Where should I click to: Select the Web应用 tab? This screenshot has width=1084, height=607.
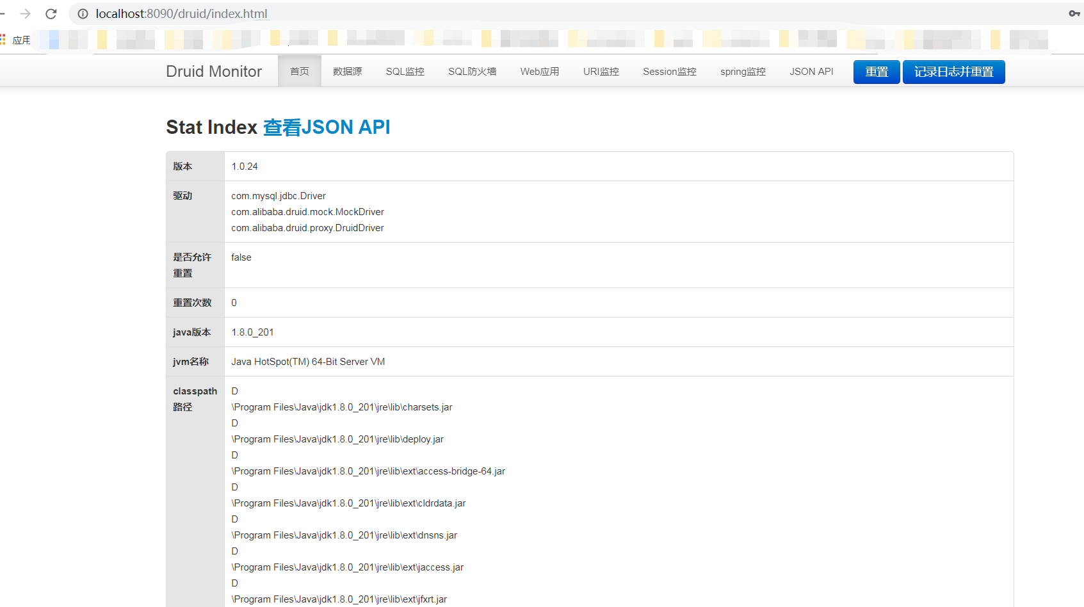click(x=540, y=71)
